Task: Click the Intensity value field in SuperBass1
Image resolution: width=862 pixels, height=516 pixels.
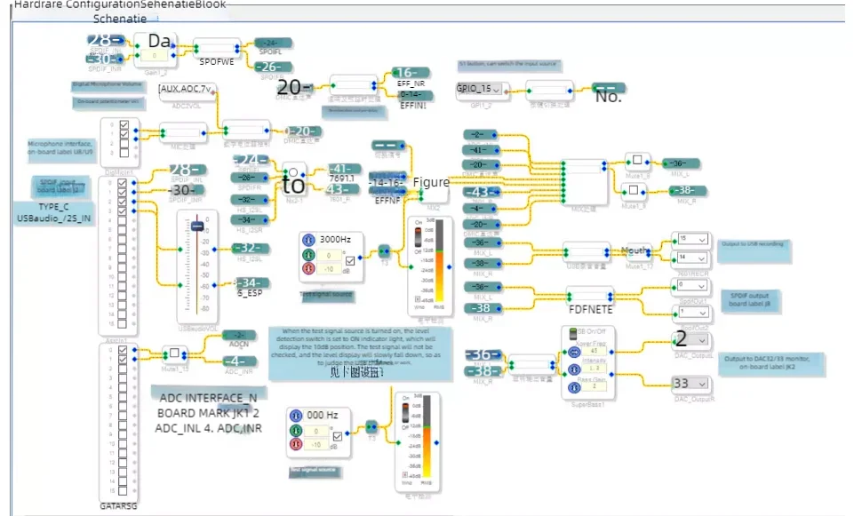Action: [x=595, y=369]
